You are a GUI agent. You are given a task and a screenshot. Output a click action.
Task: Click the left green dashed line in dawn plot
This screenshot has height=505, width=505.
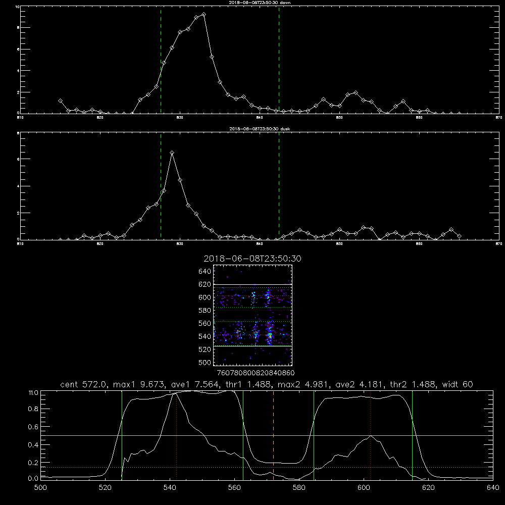[x=161, y=60]
